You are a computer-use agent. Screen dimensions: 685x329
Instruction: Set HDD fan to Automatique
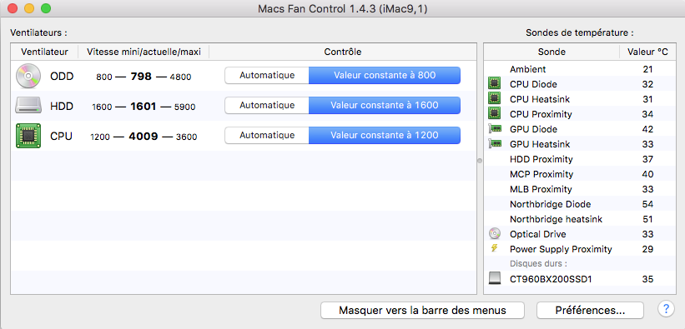[x=267, y=105]
